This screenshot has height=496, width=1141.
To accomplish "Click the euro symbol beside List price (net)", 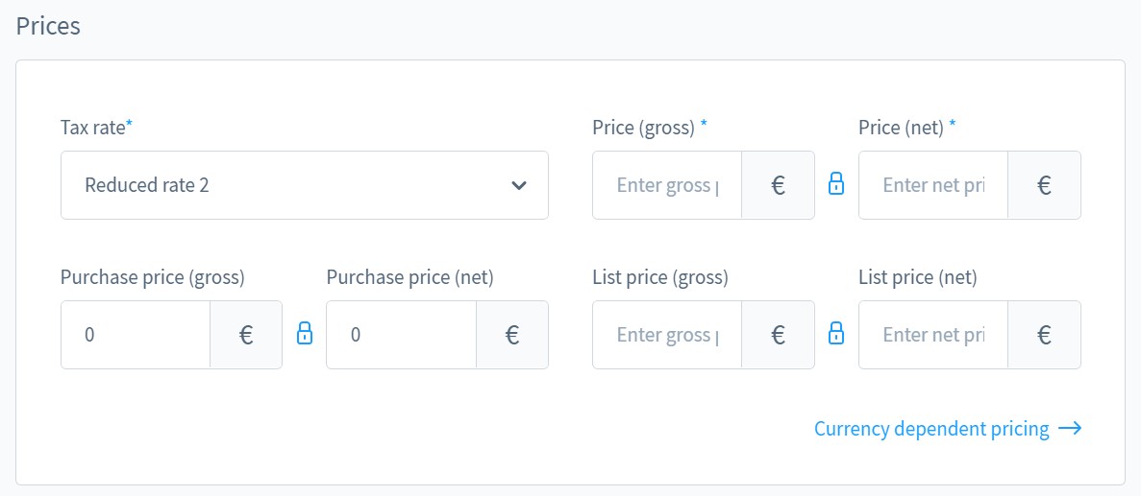I will [1044, 335].
